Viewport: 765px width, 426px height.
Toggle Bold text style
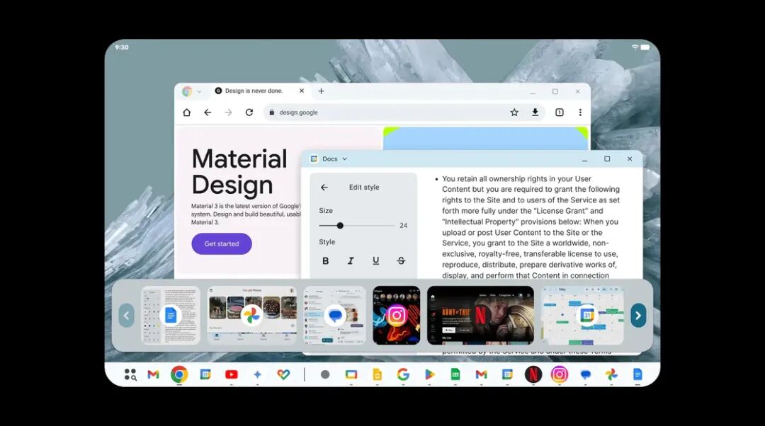pyautogui.click(x=326, y=260)
